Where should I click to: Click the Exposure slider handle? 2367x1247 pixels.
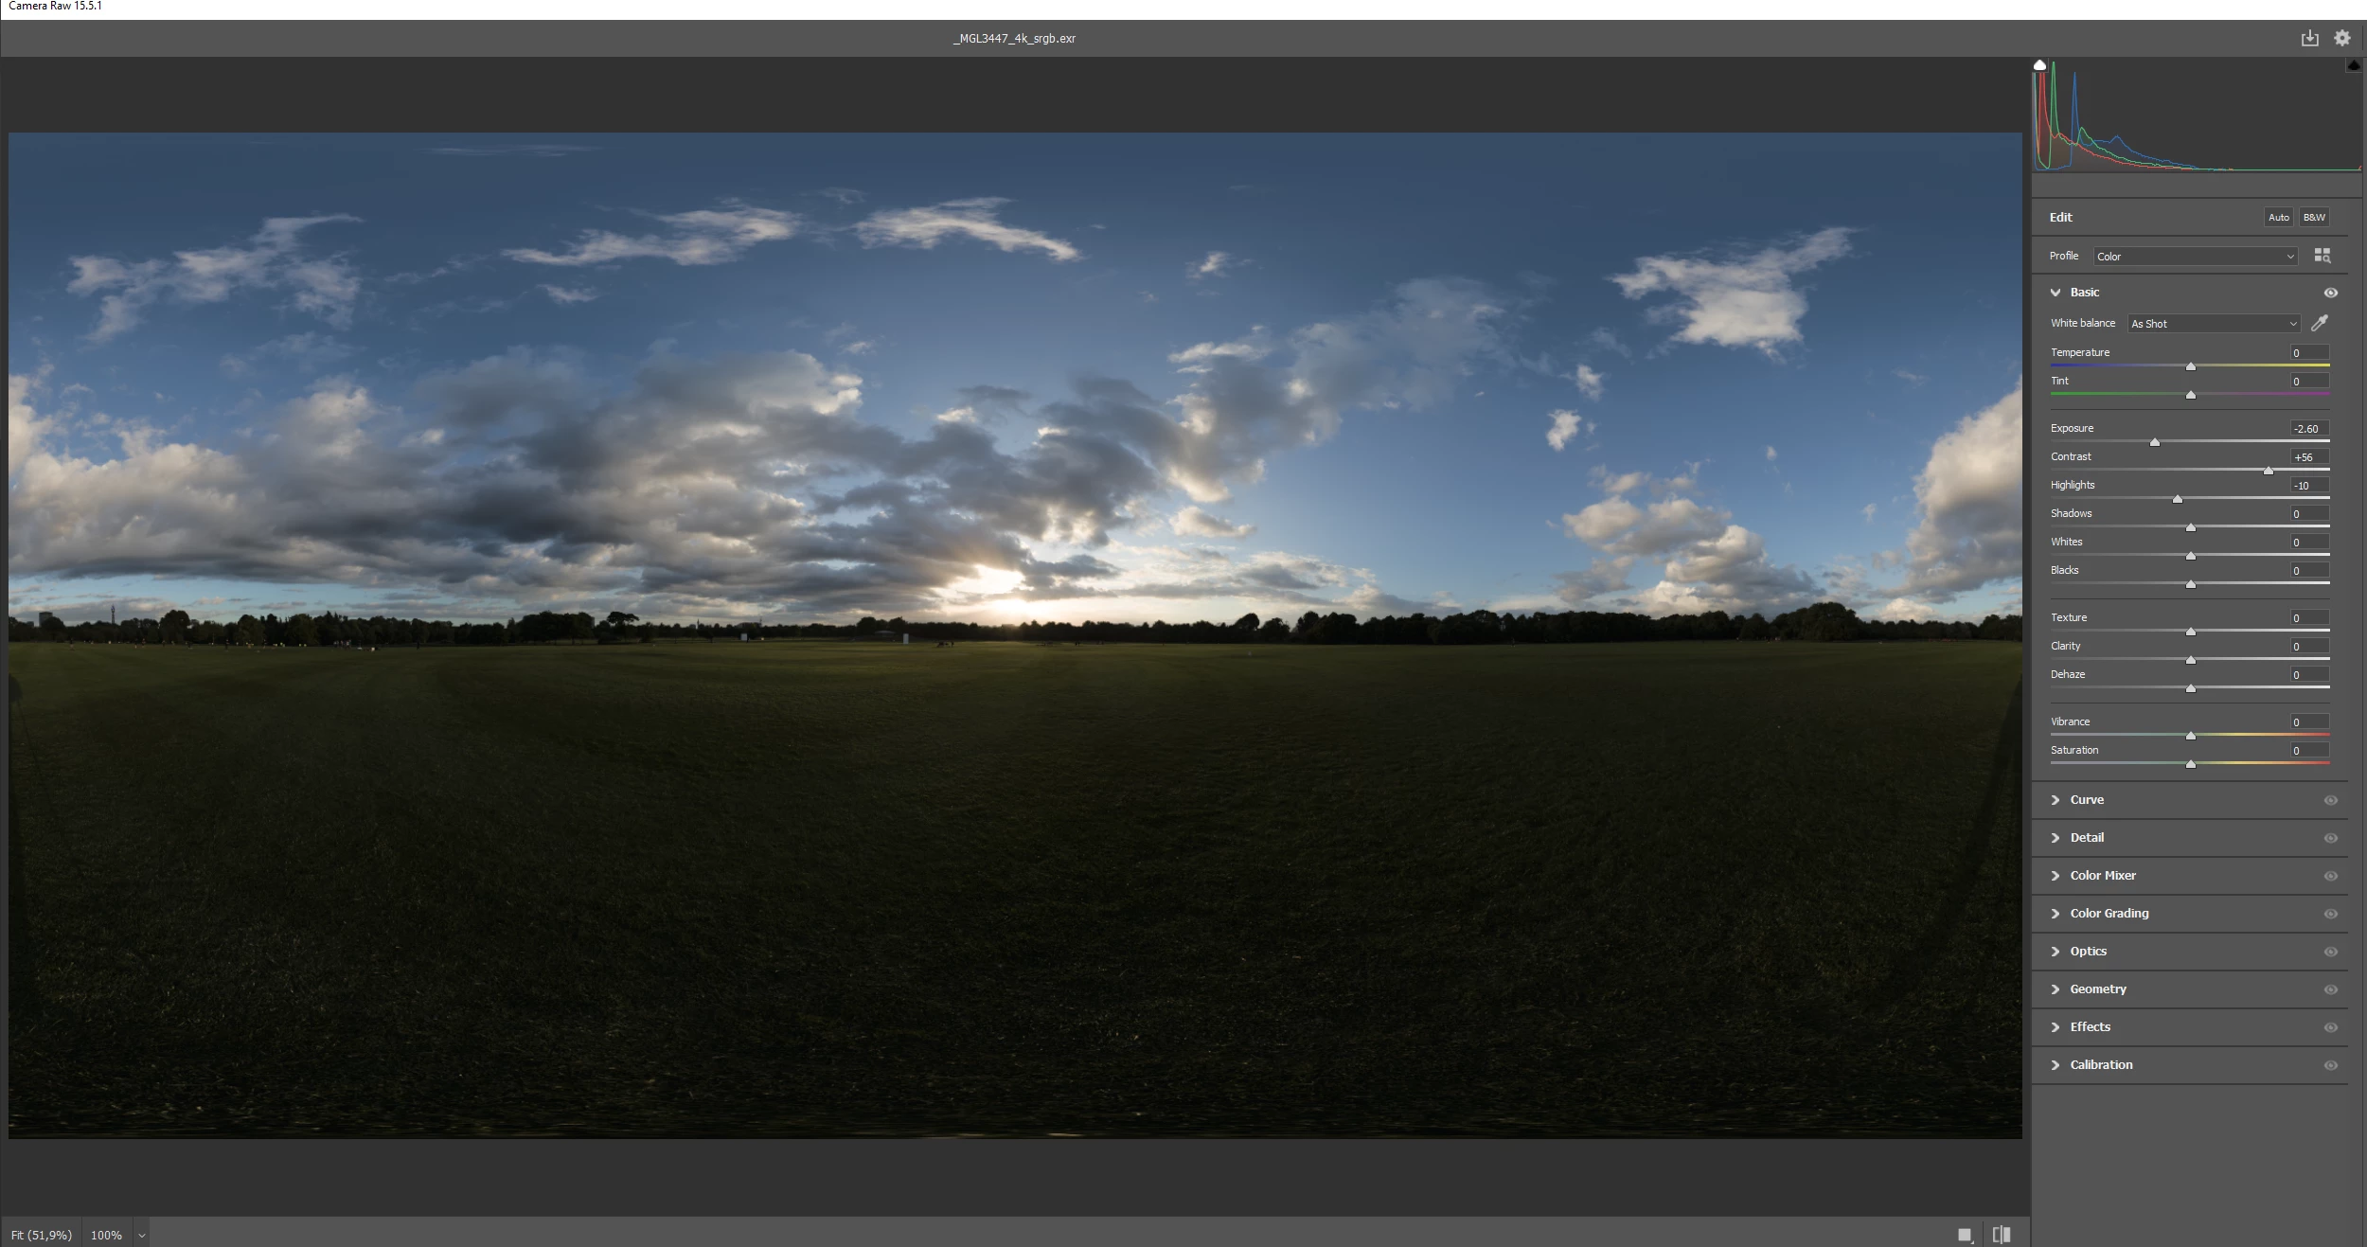click(x=2155, y=442)
